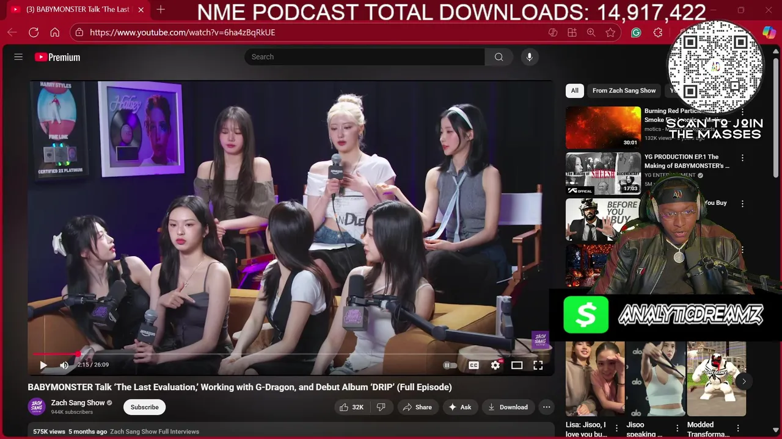
Task: Seek on the red video progress bar
Action: pos(291,354)
